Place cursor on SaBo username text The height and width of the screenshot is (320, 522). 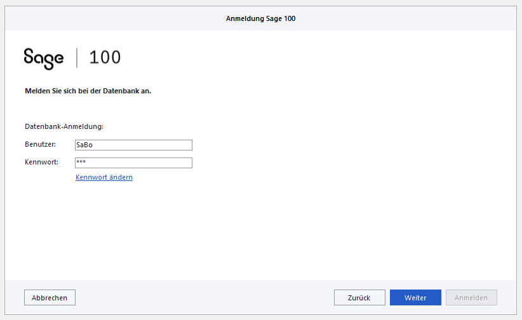coord(84,145)
